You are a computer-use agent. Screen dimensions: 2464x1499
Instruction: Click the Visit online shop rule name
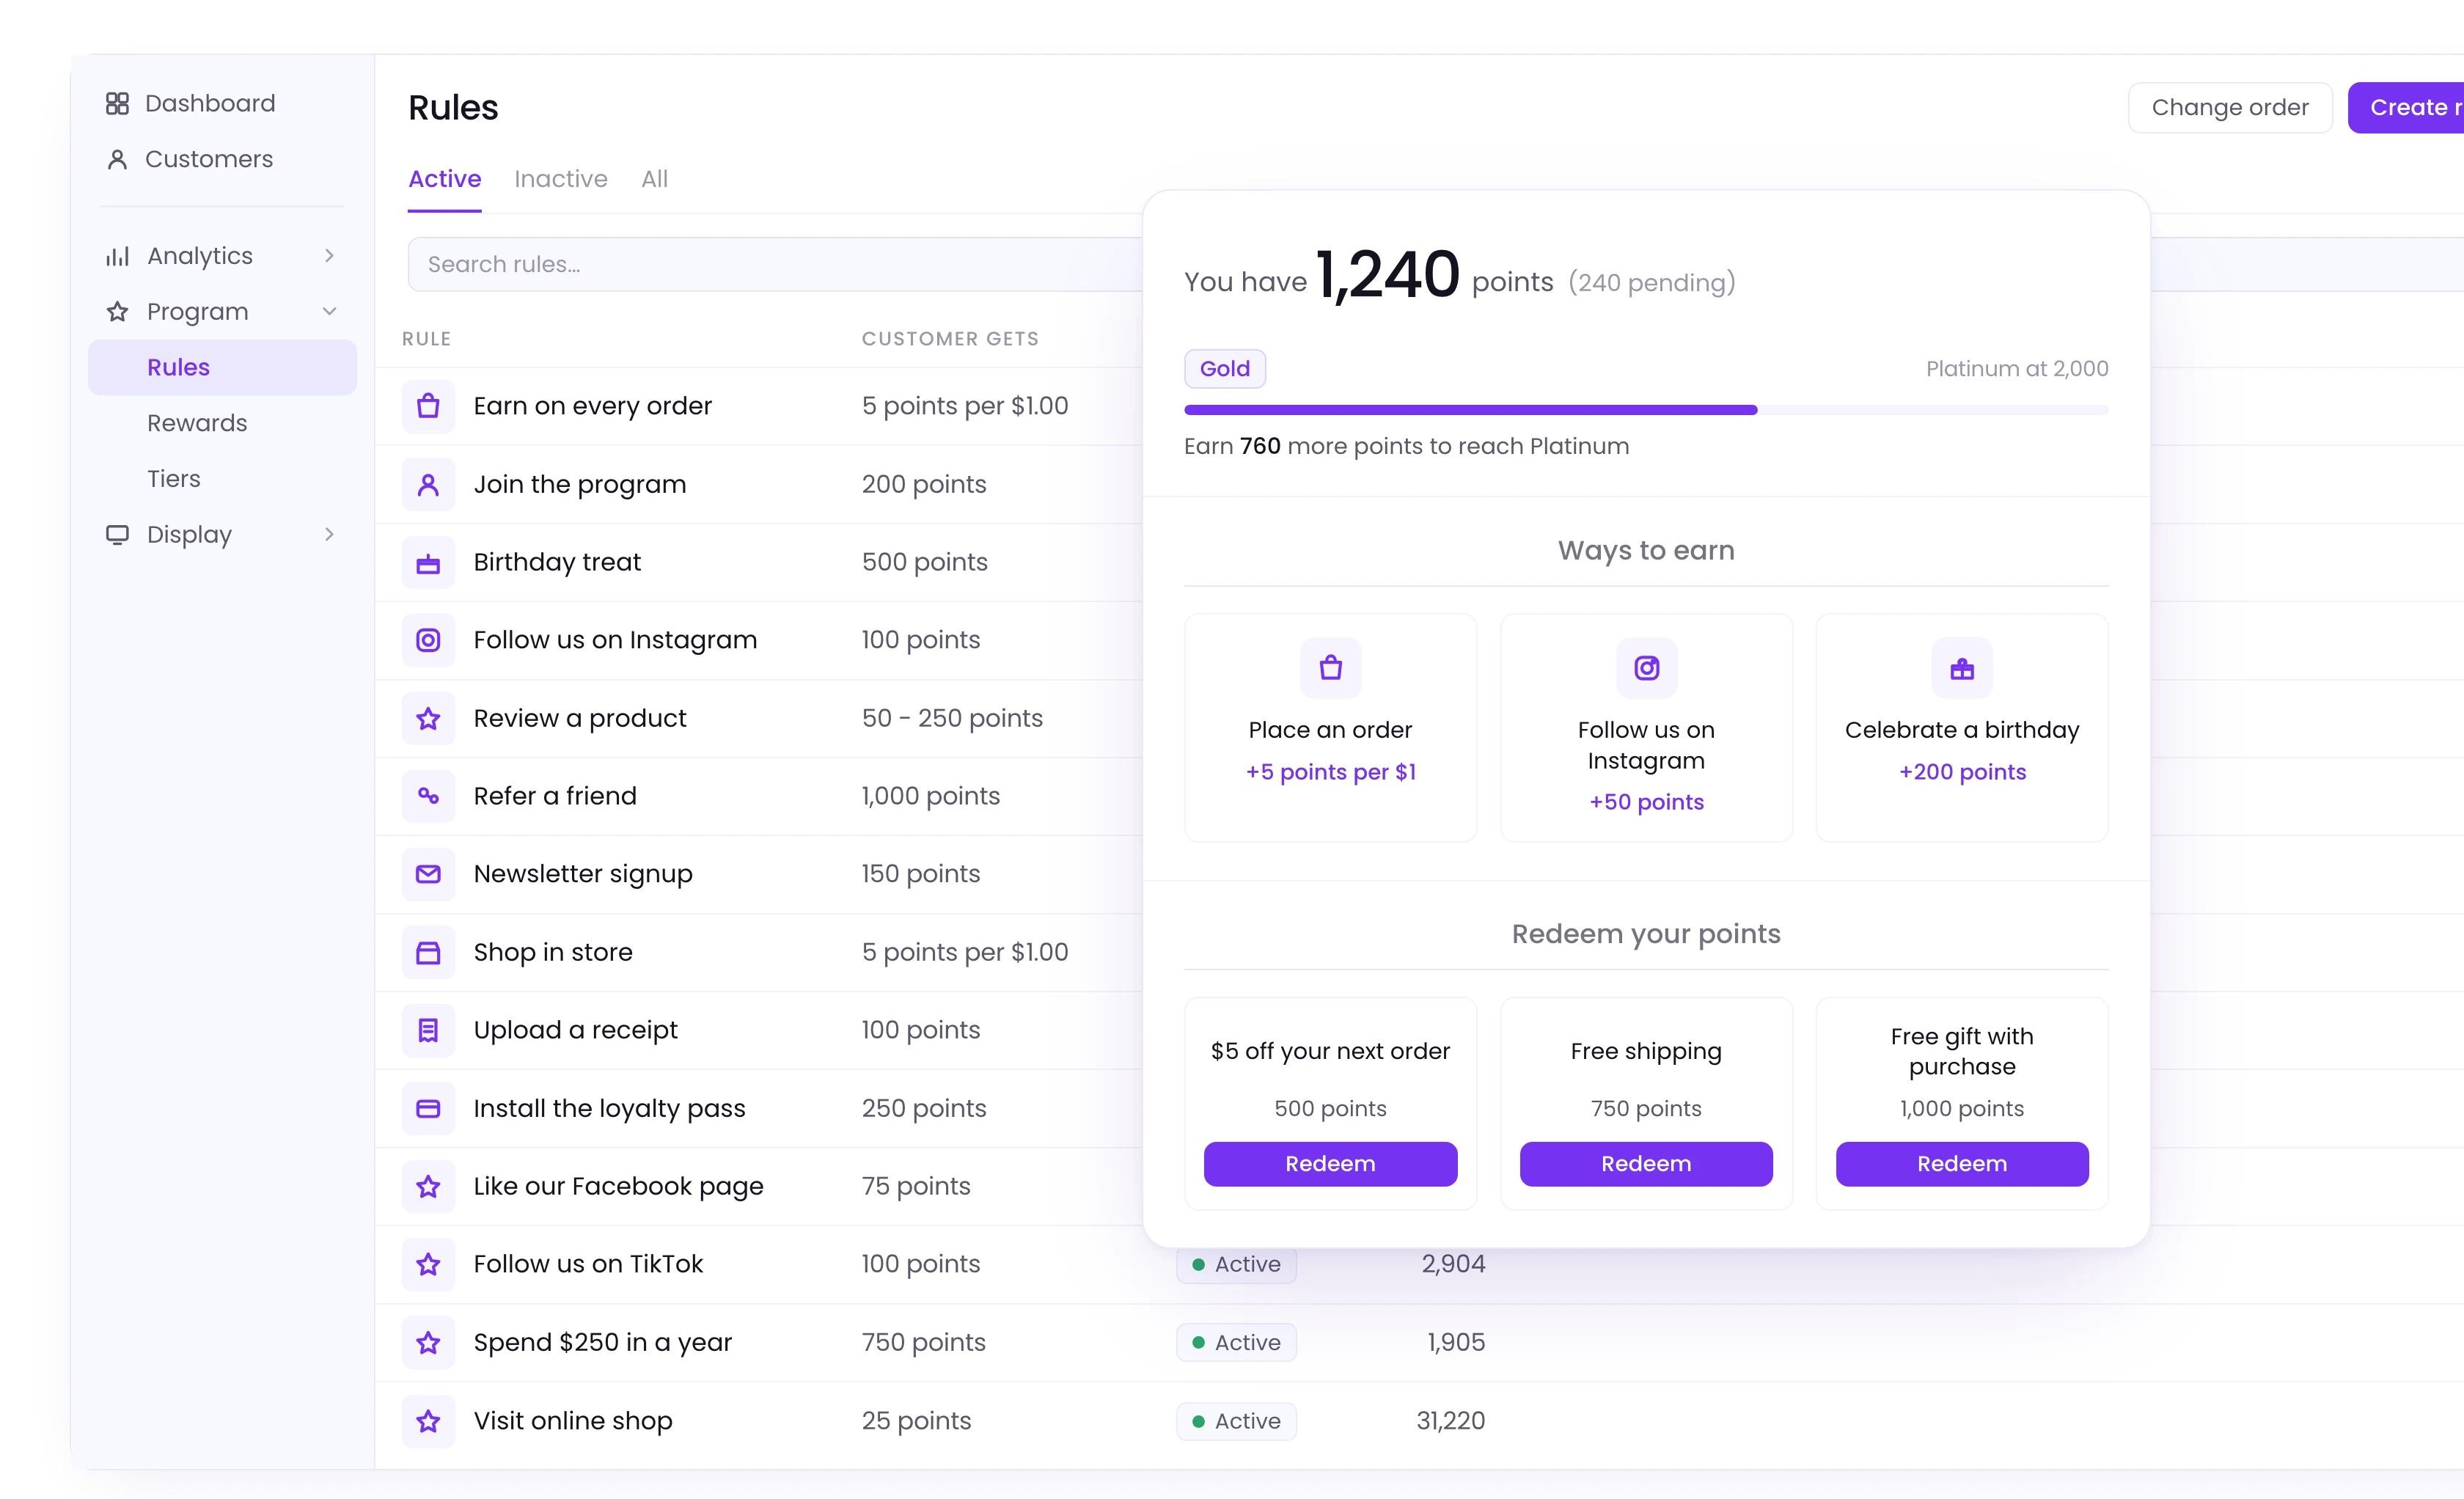573,1420
